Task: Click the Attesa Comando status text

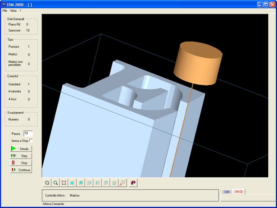Action: (x=53, y=204)
